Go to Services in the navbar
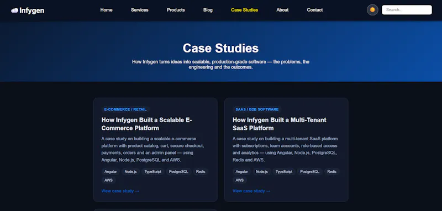 (140, 10)
